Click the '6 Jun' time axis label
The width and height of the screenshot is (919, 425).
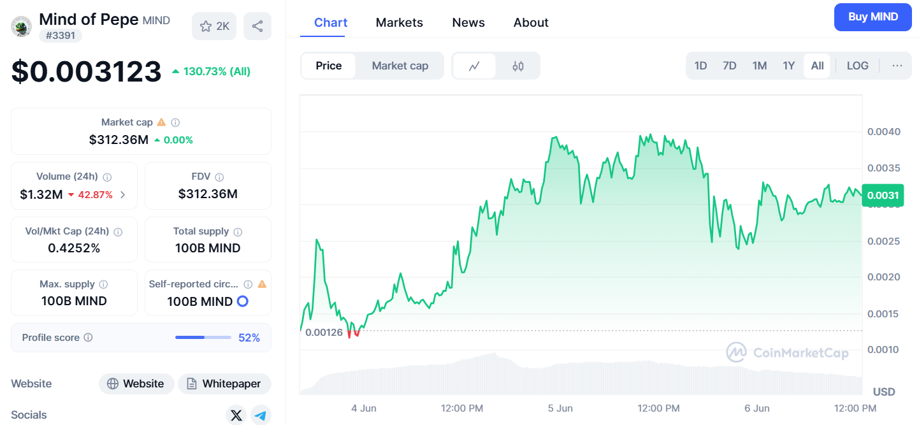point(756,408)
